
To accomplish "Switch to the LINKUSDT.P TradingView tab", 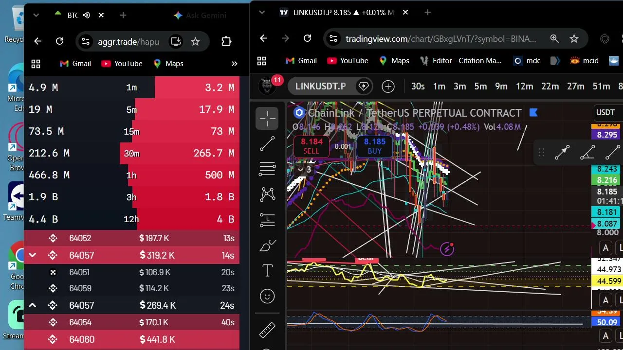I will (x=344, y=12).
